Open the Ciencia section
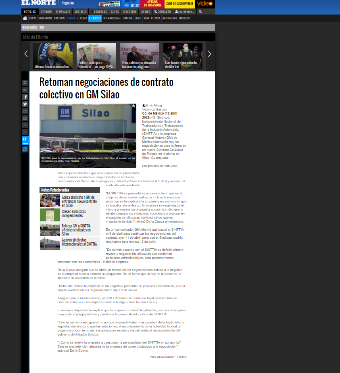This screenshot has height=373, width=340. 156,18
